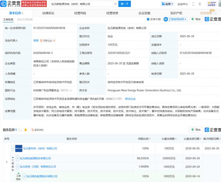Open 企业中心 link
Screen dimensions: 221x182
[x=183, y=4]
